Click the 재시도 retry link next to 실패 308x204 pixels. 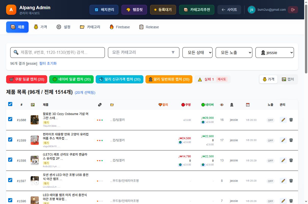pyautogui.click(x=221, y=79)
